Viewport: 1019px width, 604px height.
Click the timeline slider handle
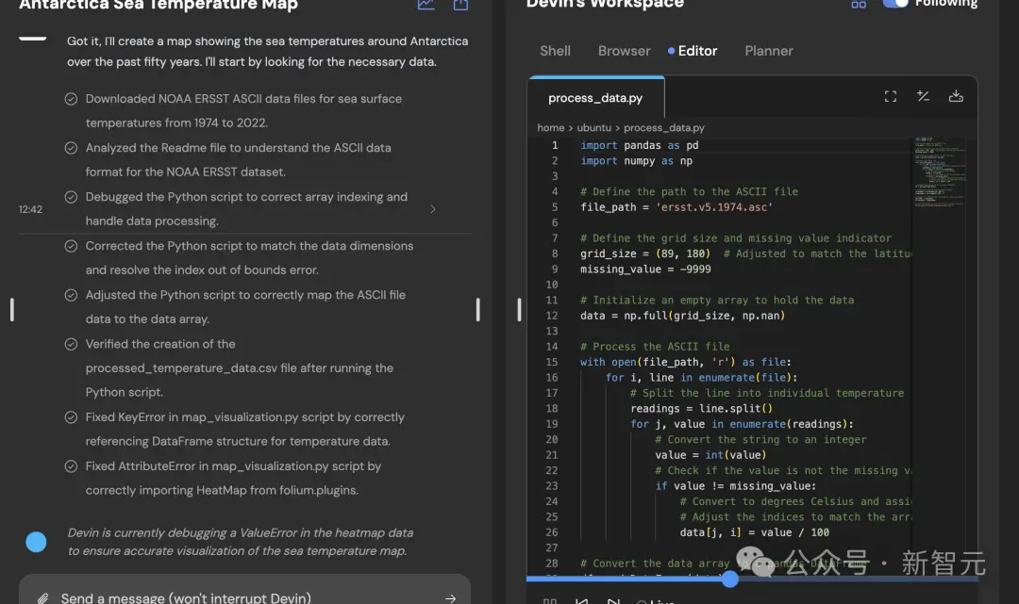click(729, 579)
